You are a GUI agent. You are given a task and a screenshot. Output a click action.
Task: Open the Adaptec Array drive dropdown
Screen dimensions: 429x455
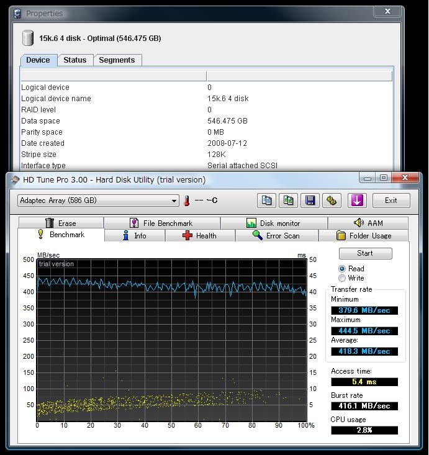[98, 200]
